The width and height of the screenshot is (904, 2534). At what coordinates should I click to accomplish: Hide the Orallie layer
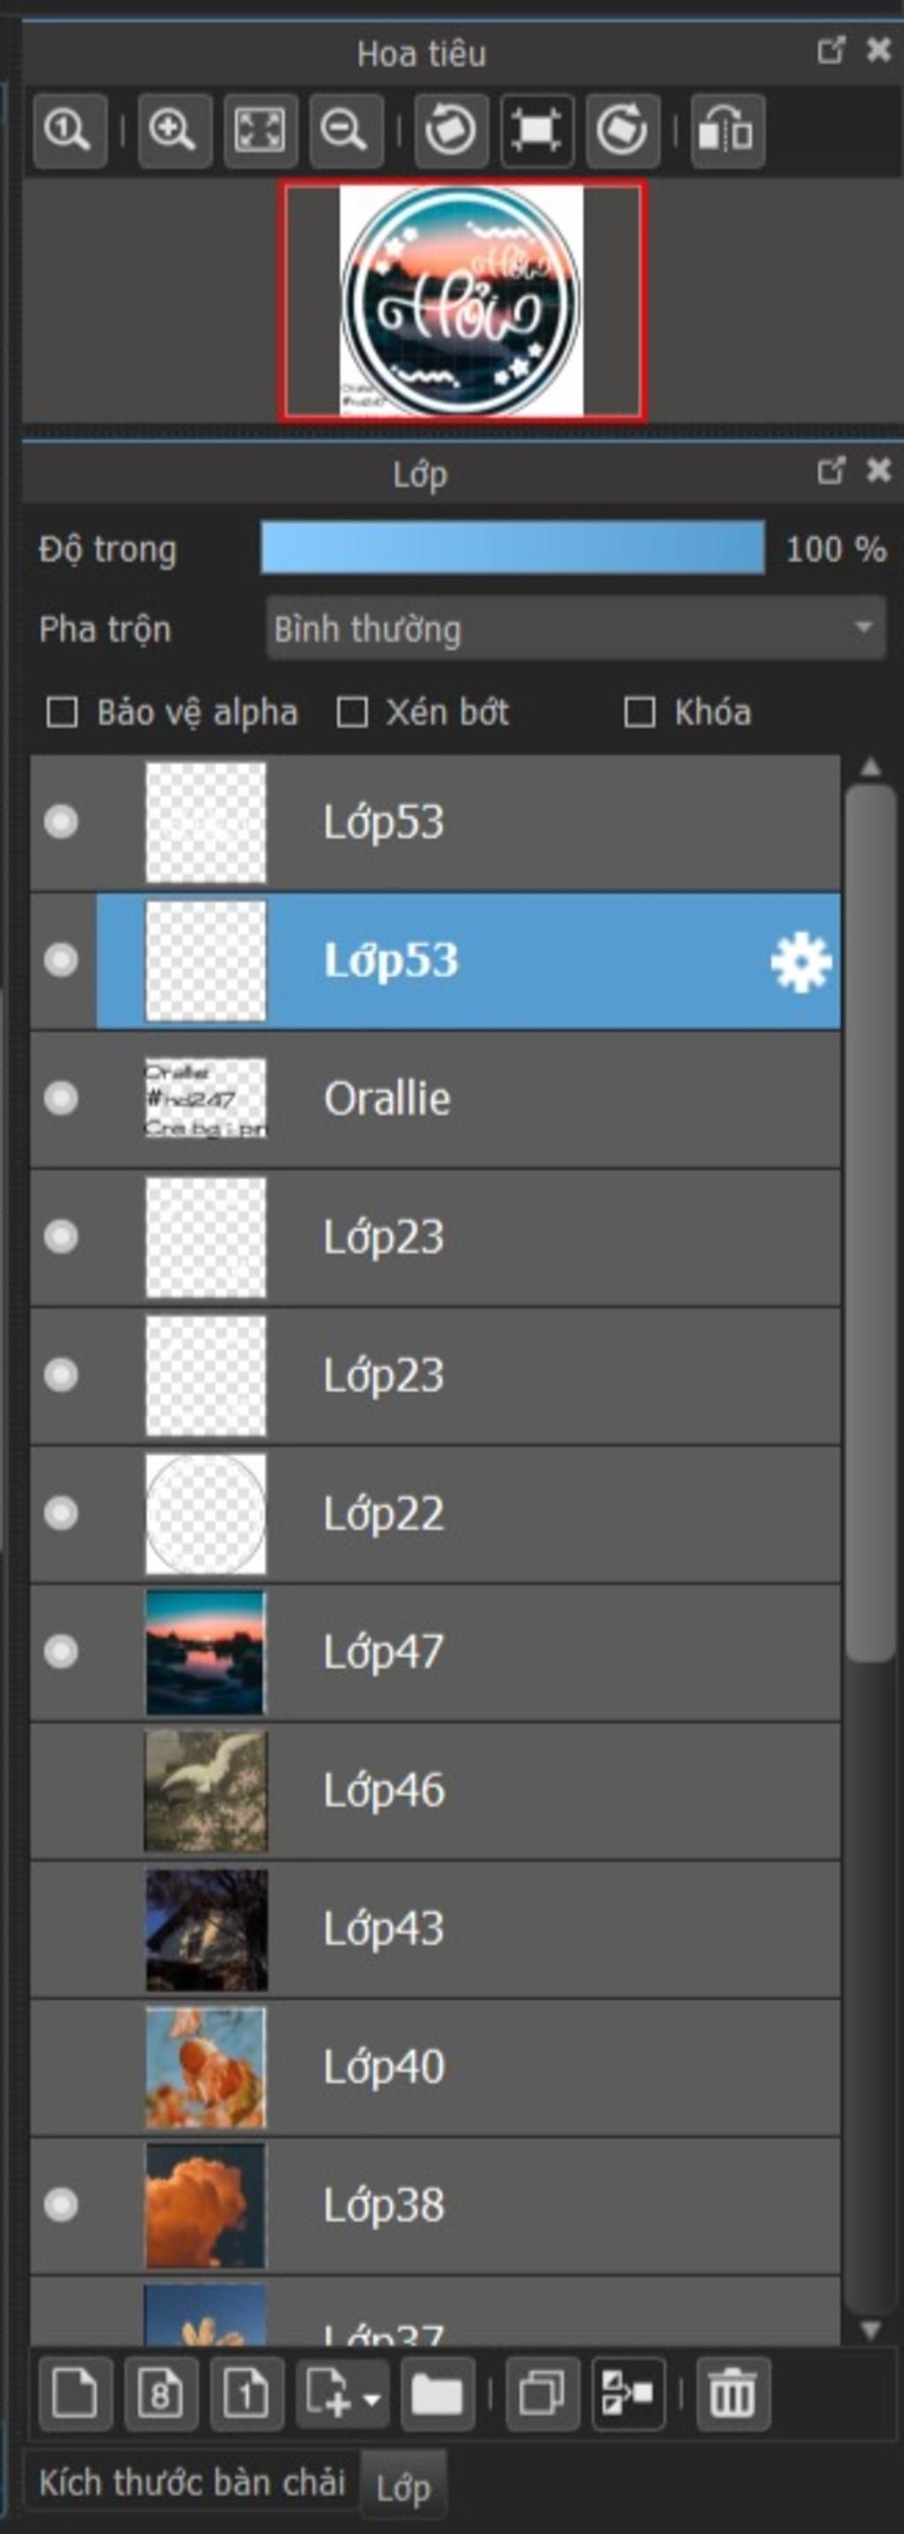tap(61, 1098)
